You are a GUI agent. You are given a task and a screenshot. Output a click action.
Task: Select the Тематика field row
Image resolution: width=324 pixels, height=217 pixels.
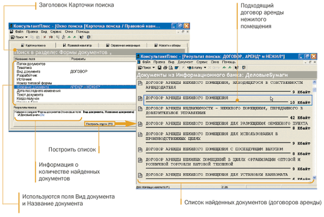(x=75, y=68)
